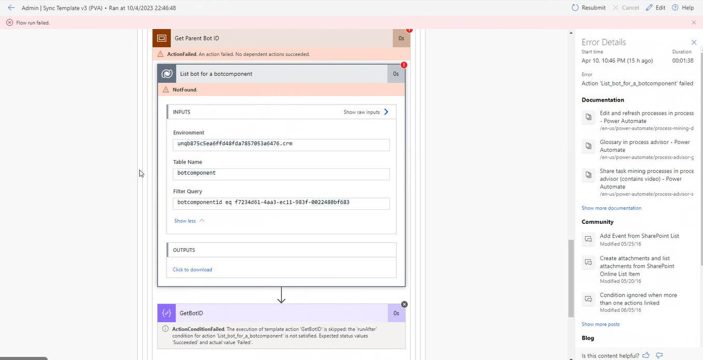Image resolution: width=703 pixels, height=360 pixels.
Task: Click thumbs down for Is this content helpful
Action: [659, 355]
